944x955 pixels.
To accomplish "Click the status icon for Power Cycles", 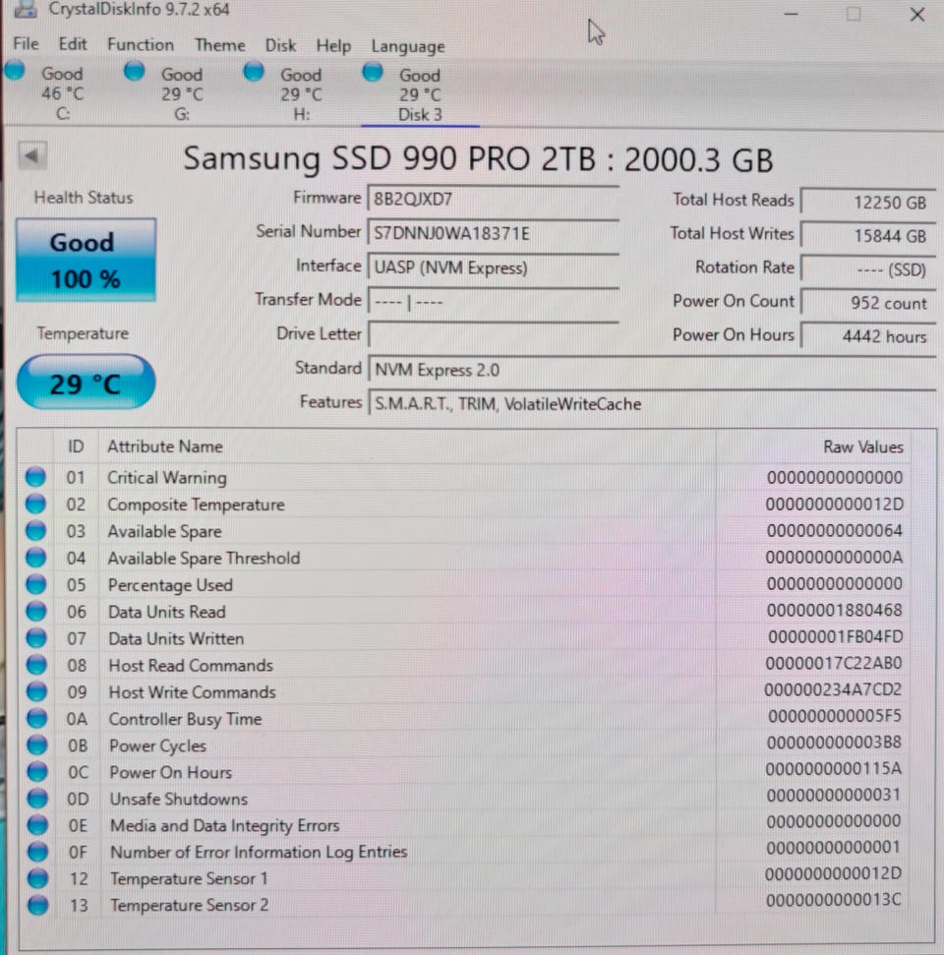I will (x=37, y=745).
